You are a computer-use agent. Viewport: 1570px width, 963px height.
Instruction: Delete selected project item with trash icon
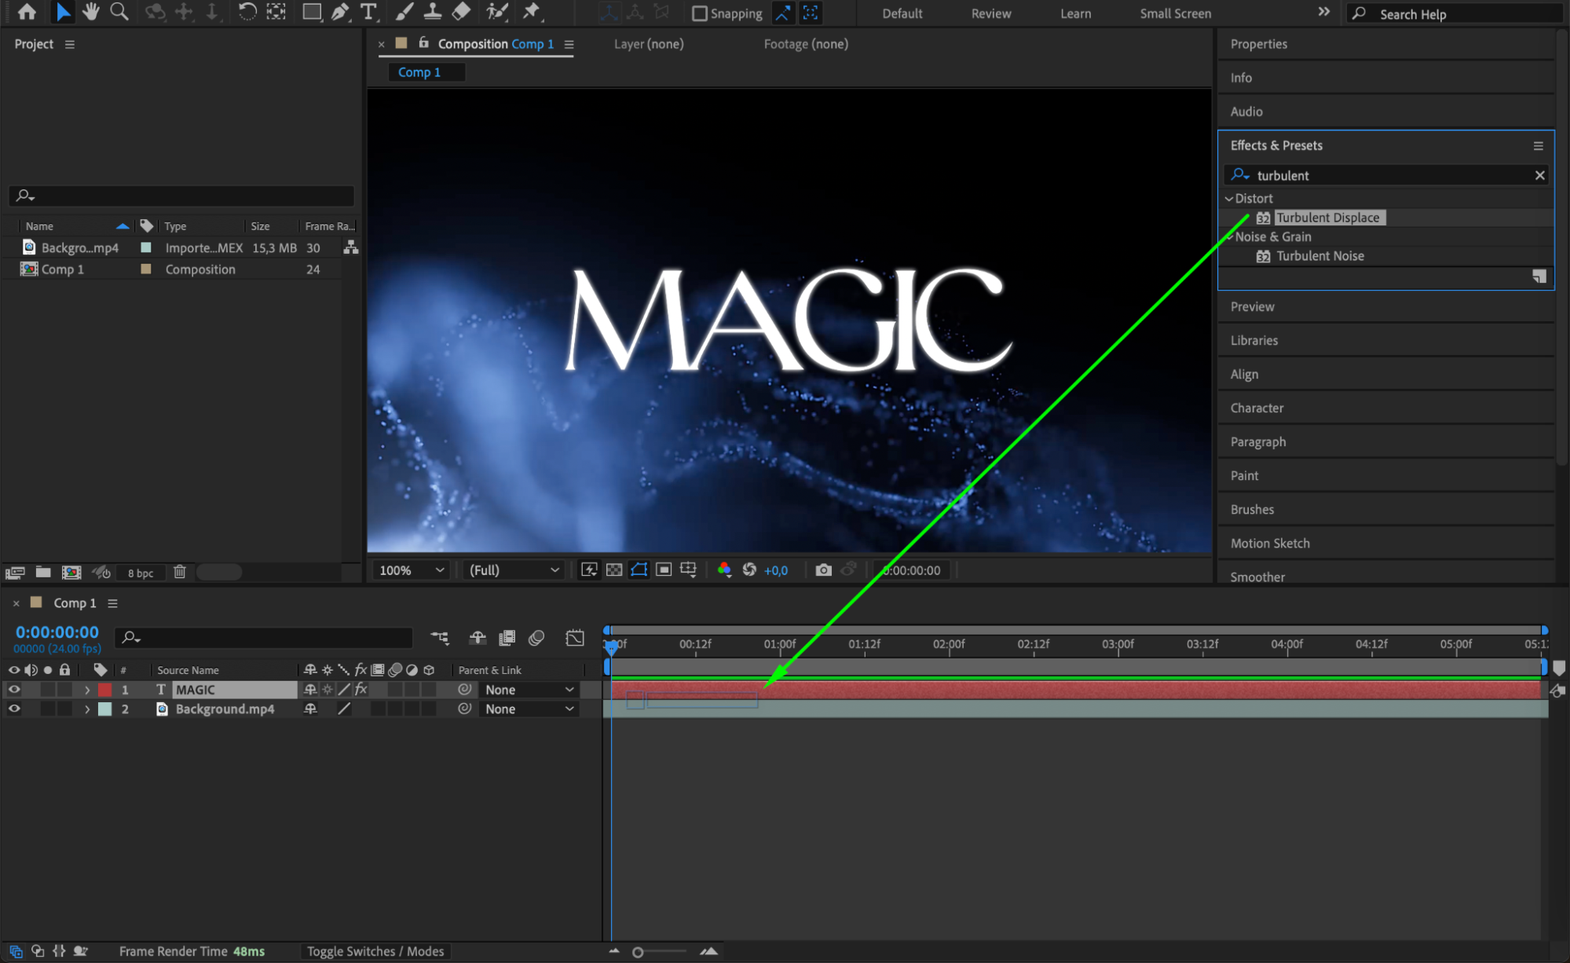pyautogui.click(x=180, y=572)
